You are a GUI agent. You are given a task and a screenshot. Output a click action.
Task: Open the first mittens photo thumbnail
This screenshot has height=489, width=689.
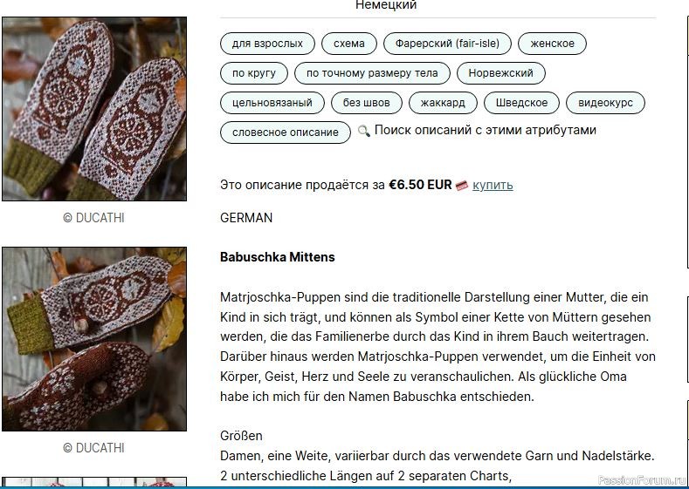[94, 109]
